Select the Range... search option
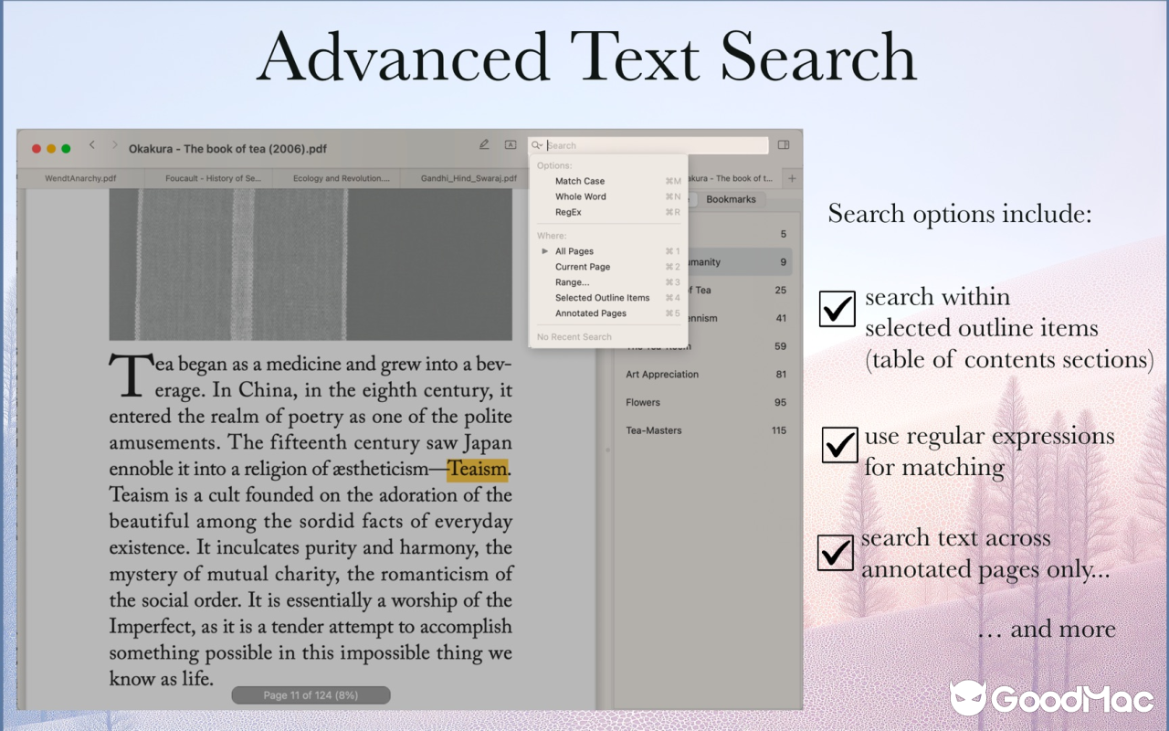 click(x=607, y=282)
